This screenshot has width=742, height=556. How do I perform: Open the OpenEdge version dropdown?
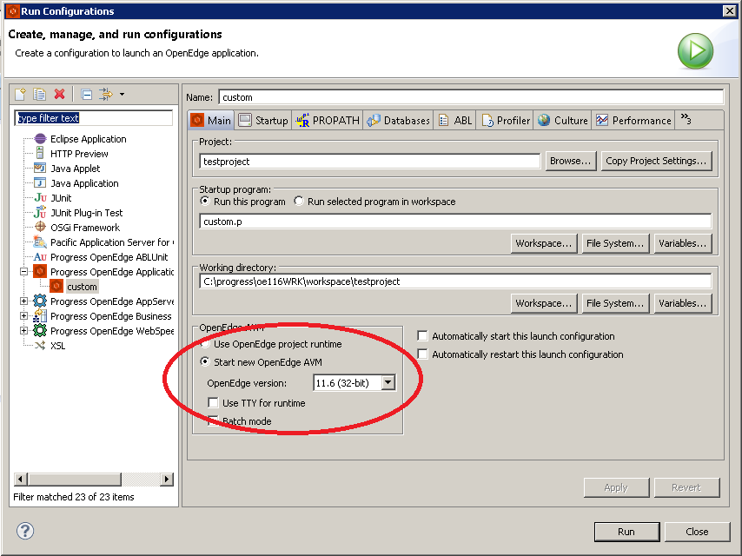(x=387, y=381)
